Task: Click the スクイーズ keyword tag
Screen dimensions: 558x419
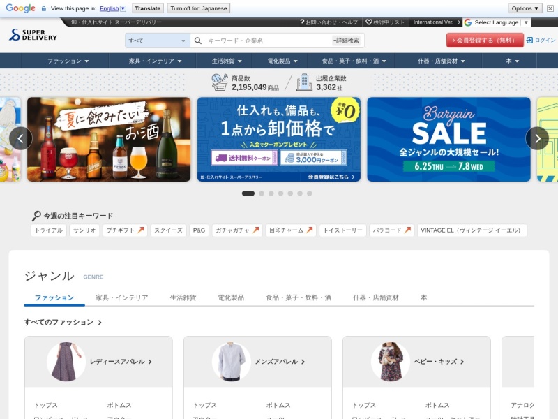Action: [168, 230]
